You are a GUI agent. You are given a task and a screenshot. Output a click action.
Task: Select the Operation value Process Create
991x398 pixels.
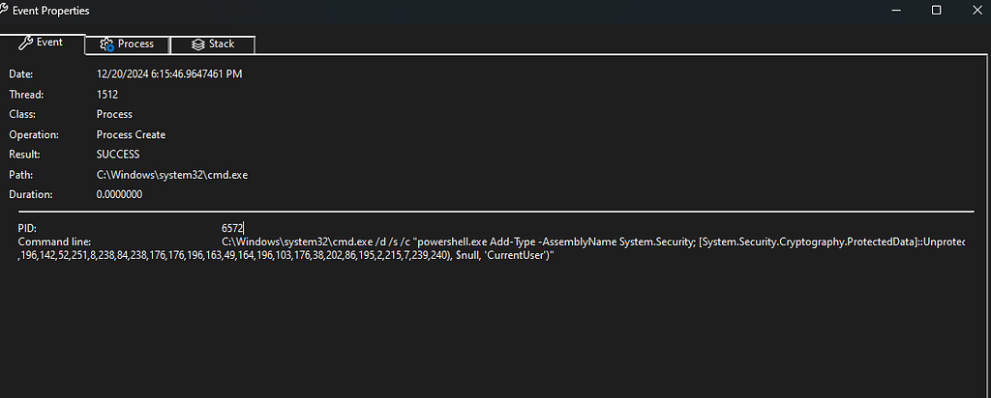[x=131, y=135]
